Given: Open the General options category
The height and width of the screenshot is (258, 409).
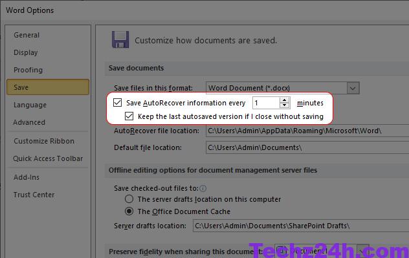Looking at the screenshot, I should 27,35.
